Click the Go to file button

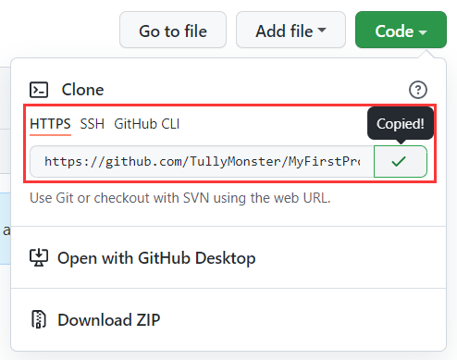[173, 30]
